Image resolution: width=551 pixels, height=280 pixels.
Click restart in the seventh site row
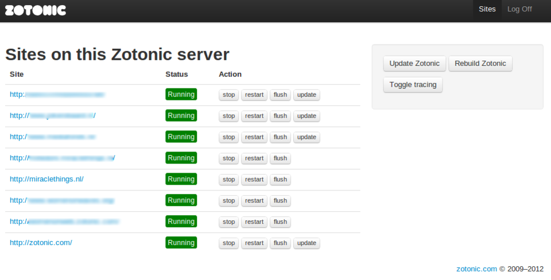pos(254,221)
